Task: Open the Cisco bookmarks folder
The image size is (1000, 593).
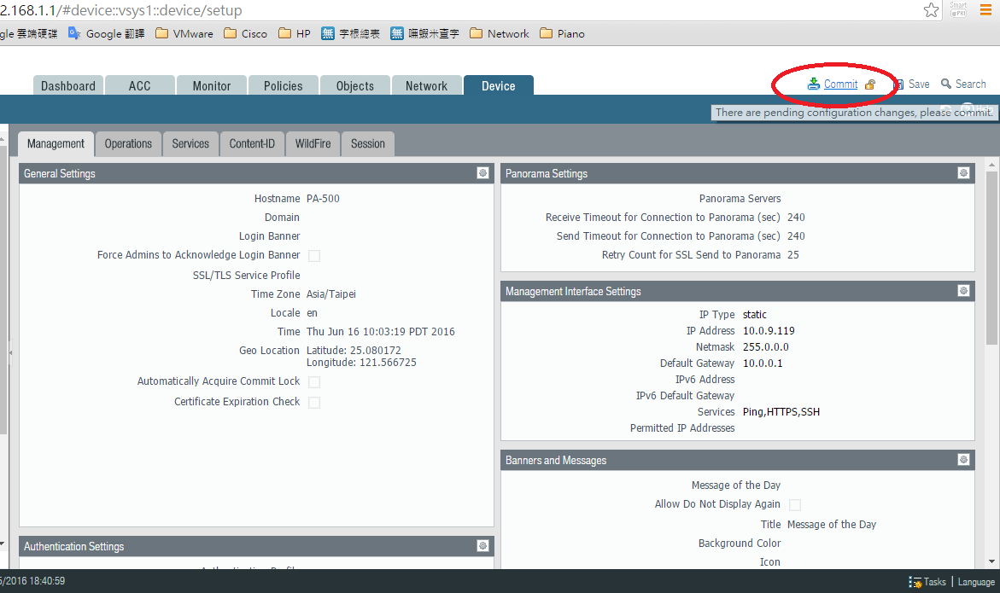Action: point(245,34)
